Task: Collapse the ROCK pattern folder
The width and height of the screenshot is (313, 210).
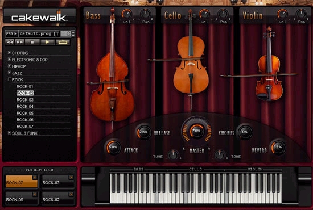Action: pos(9,79)
